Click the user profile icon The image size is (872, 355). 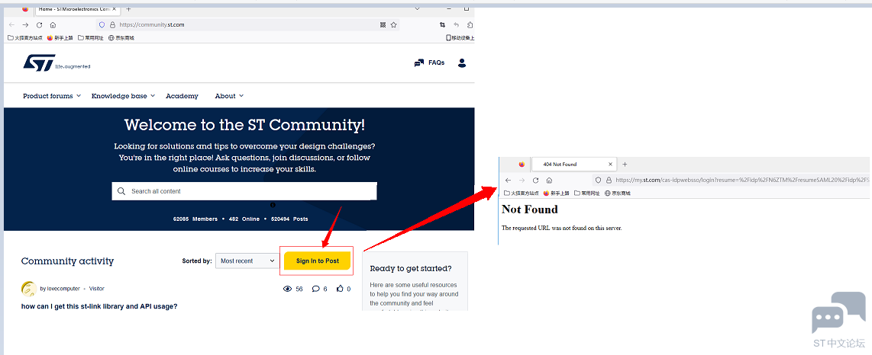(x=462, y=62)
